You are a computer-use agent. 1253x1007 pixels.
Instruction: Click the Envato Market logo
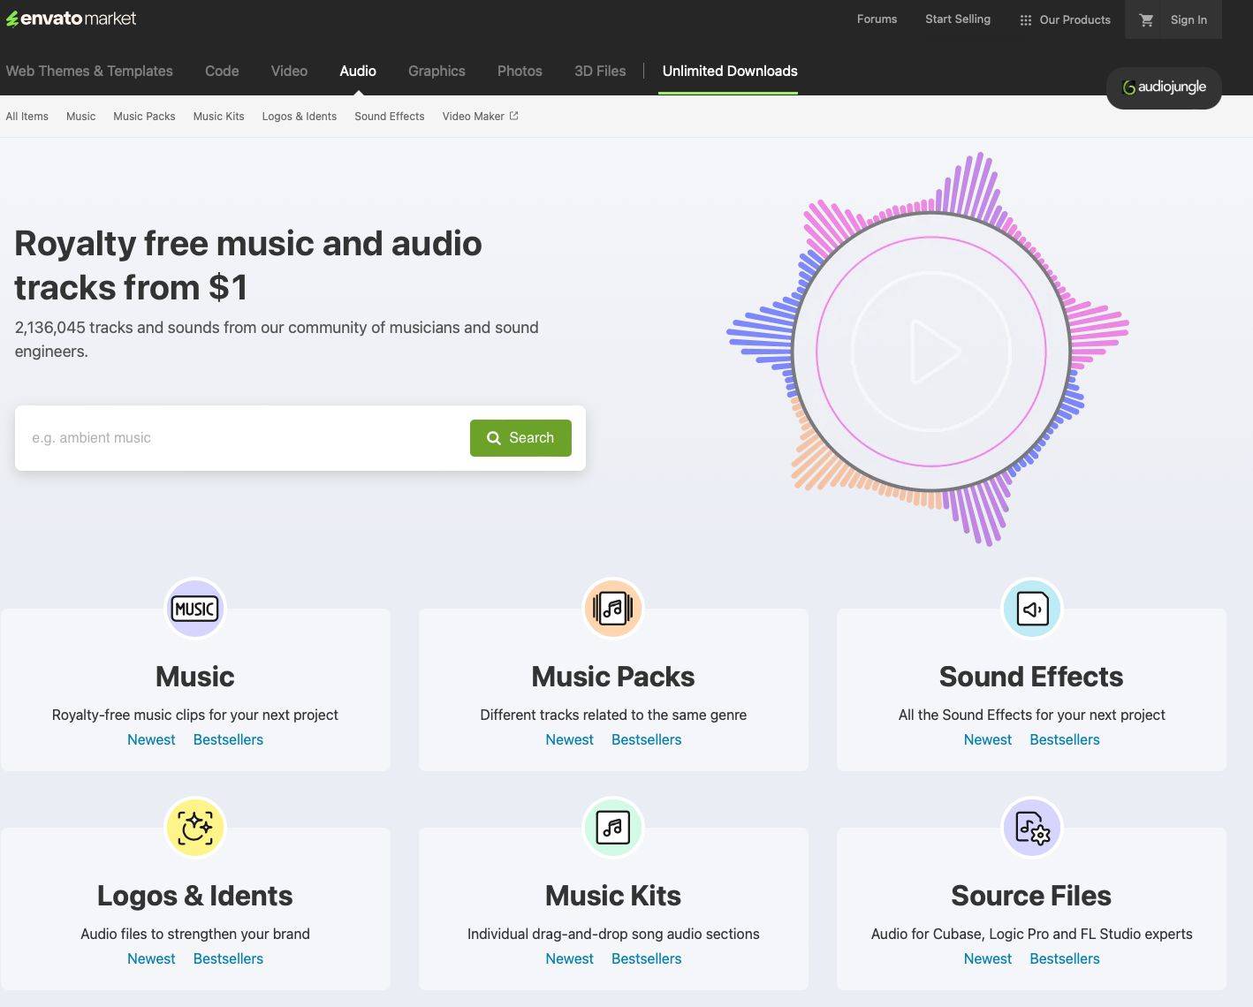[72, 19]
